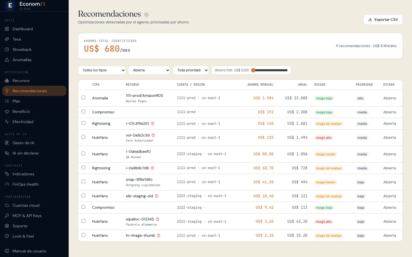Click the FinOps Health gauge icon
The image size is (412, 257).
pos(7,184)
